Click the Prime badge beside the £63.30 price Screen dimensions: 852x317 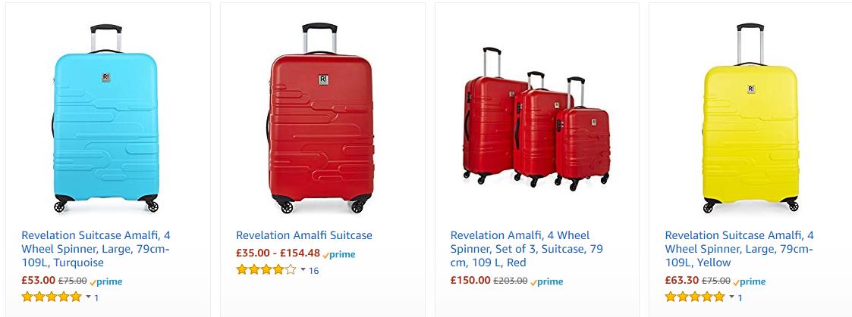coord(749,281)
